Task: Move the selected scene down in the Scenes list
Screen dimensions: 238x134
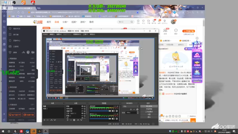Action: click(55, 120)
